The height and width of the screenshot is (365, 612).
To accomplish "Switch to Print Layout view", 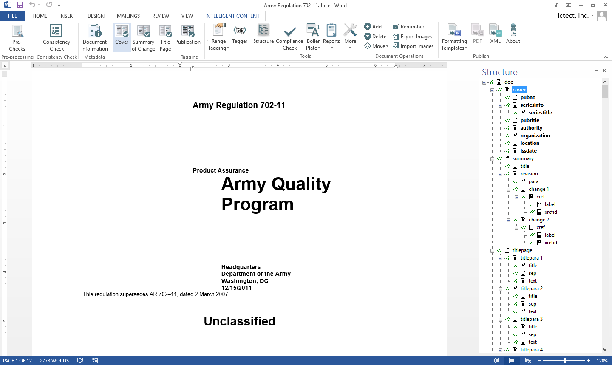I will tap(512, 360).
